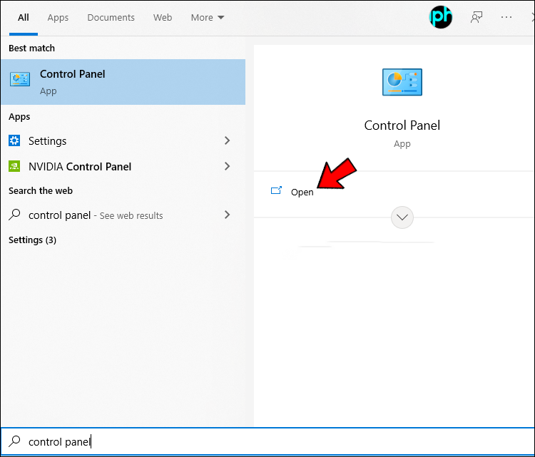535x457 pixels.
Task: Click the Control Panel title in preview pane
Action: pos(402,125)
